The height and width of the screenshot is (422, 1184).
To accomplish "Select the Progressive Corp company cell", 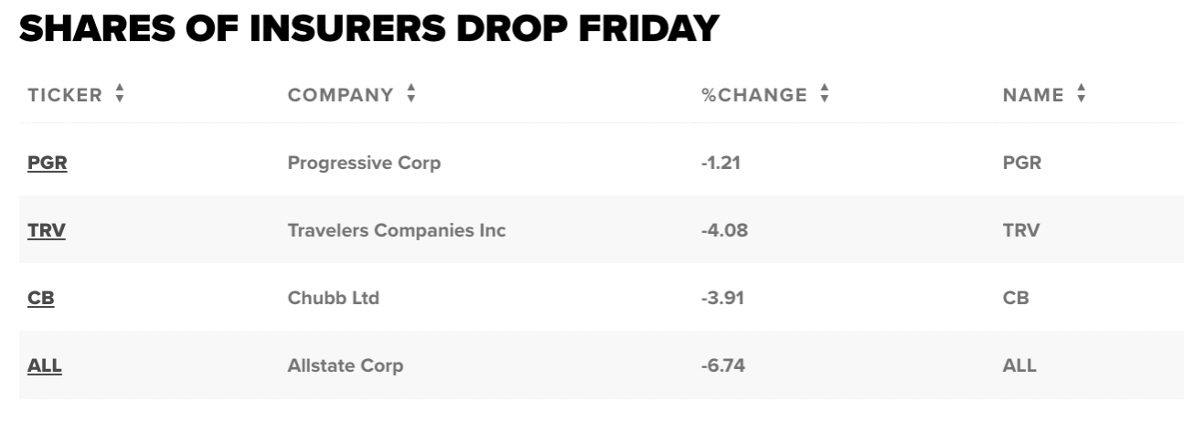I will (x=364, y=163).
